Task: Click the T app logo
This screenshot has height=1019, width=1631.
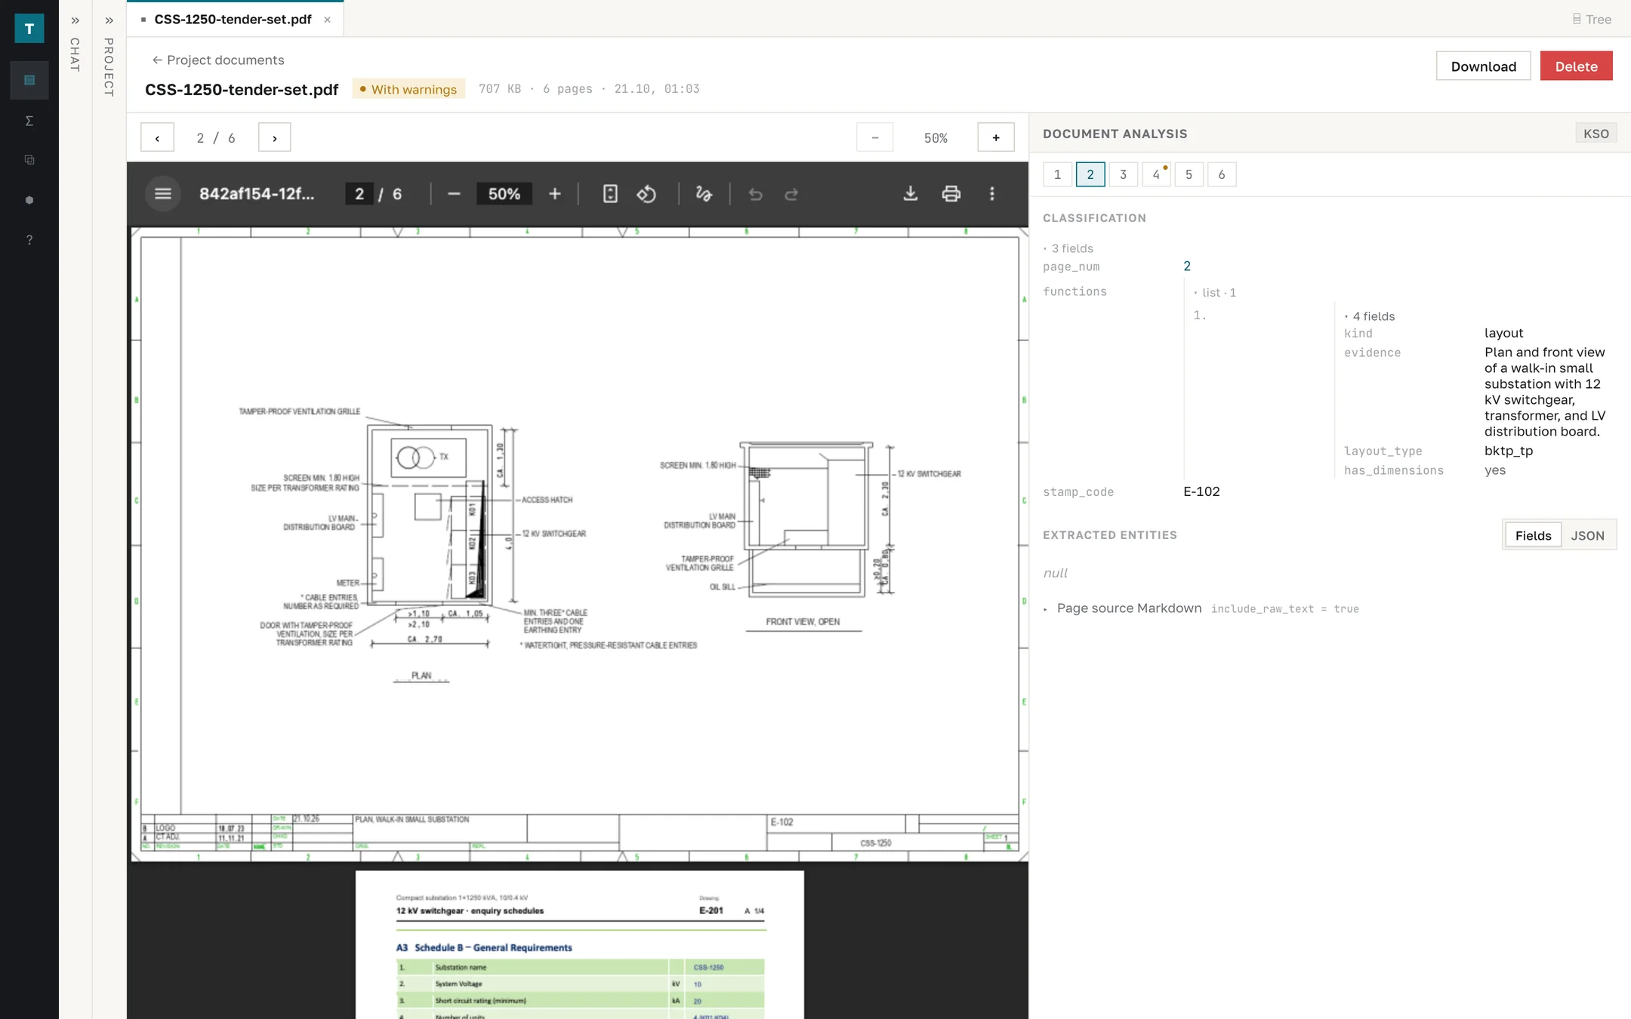Action: point(29,29)
